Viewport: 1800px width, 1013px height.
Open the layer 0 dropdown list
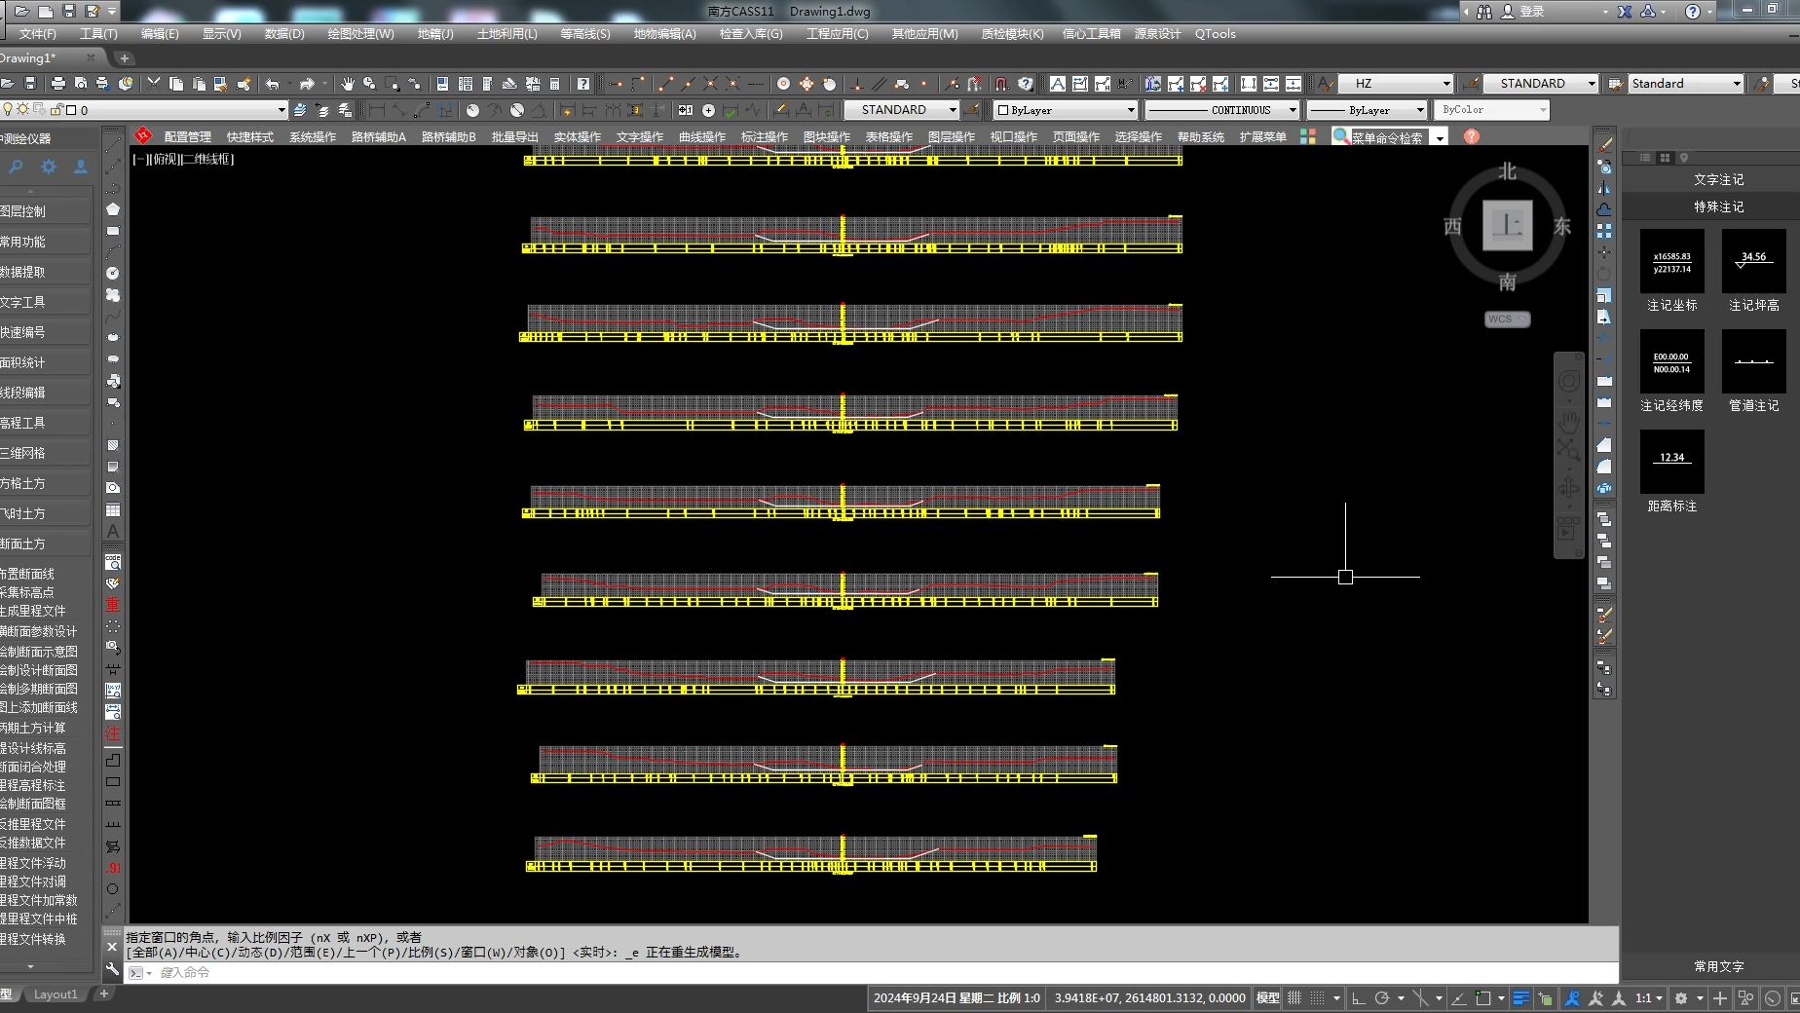click(281, 110)
